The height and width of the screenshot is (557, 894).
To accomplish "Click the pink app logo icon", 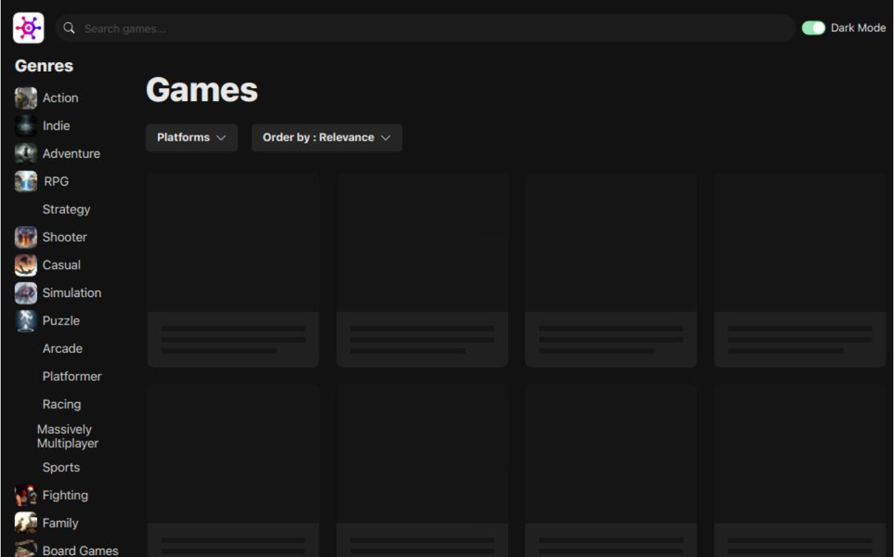I will pos(29,28).
